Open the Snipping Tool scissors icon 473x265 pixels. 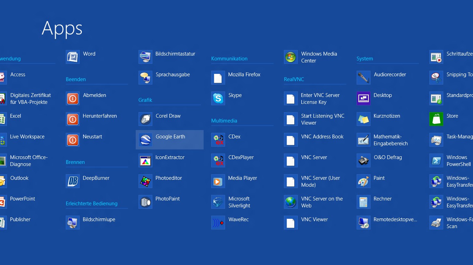coord(436,78)
